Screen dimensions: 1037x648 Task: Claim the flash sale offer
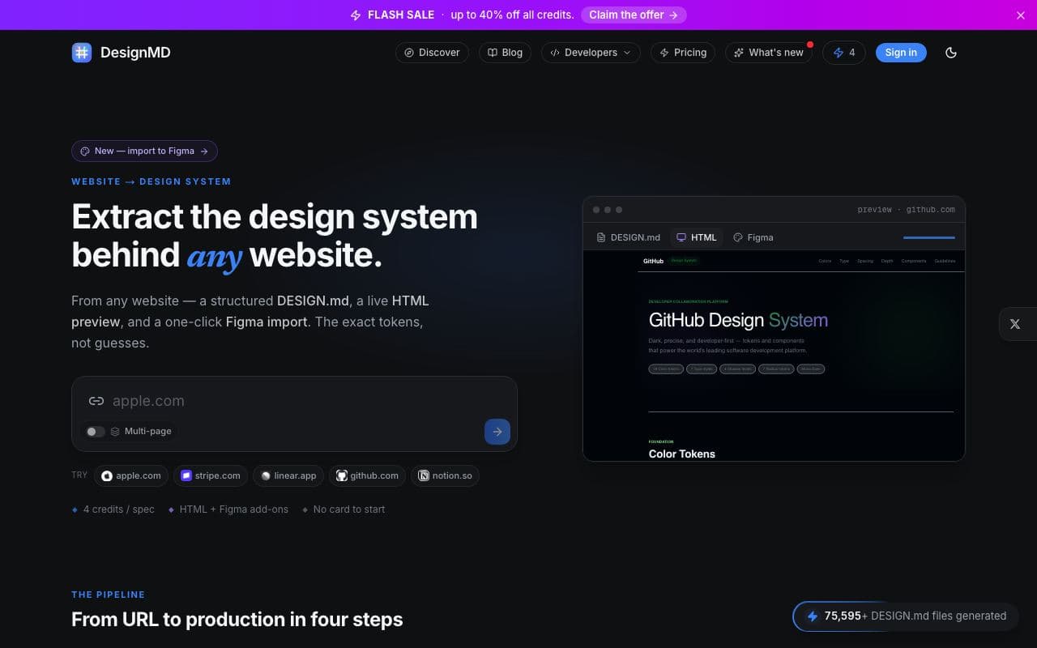(x=634, y=15)
